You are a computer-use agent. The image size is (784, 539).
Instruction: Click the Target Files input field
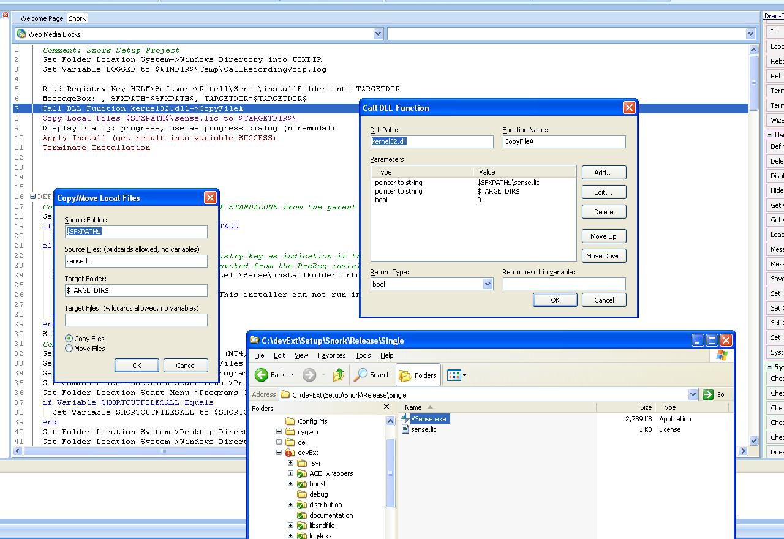click(x=136, y=320)
